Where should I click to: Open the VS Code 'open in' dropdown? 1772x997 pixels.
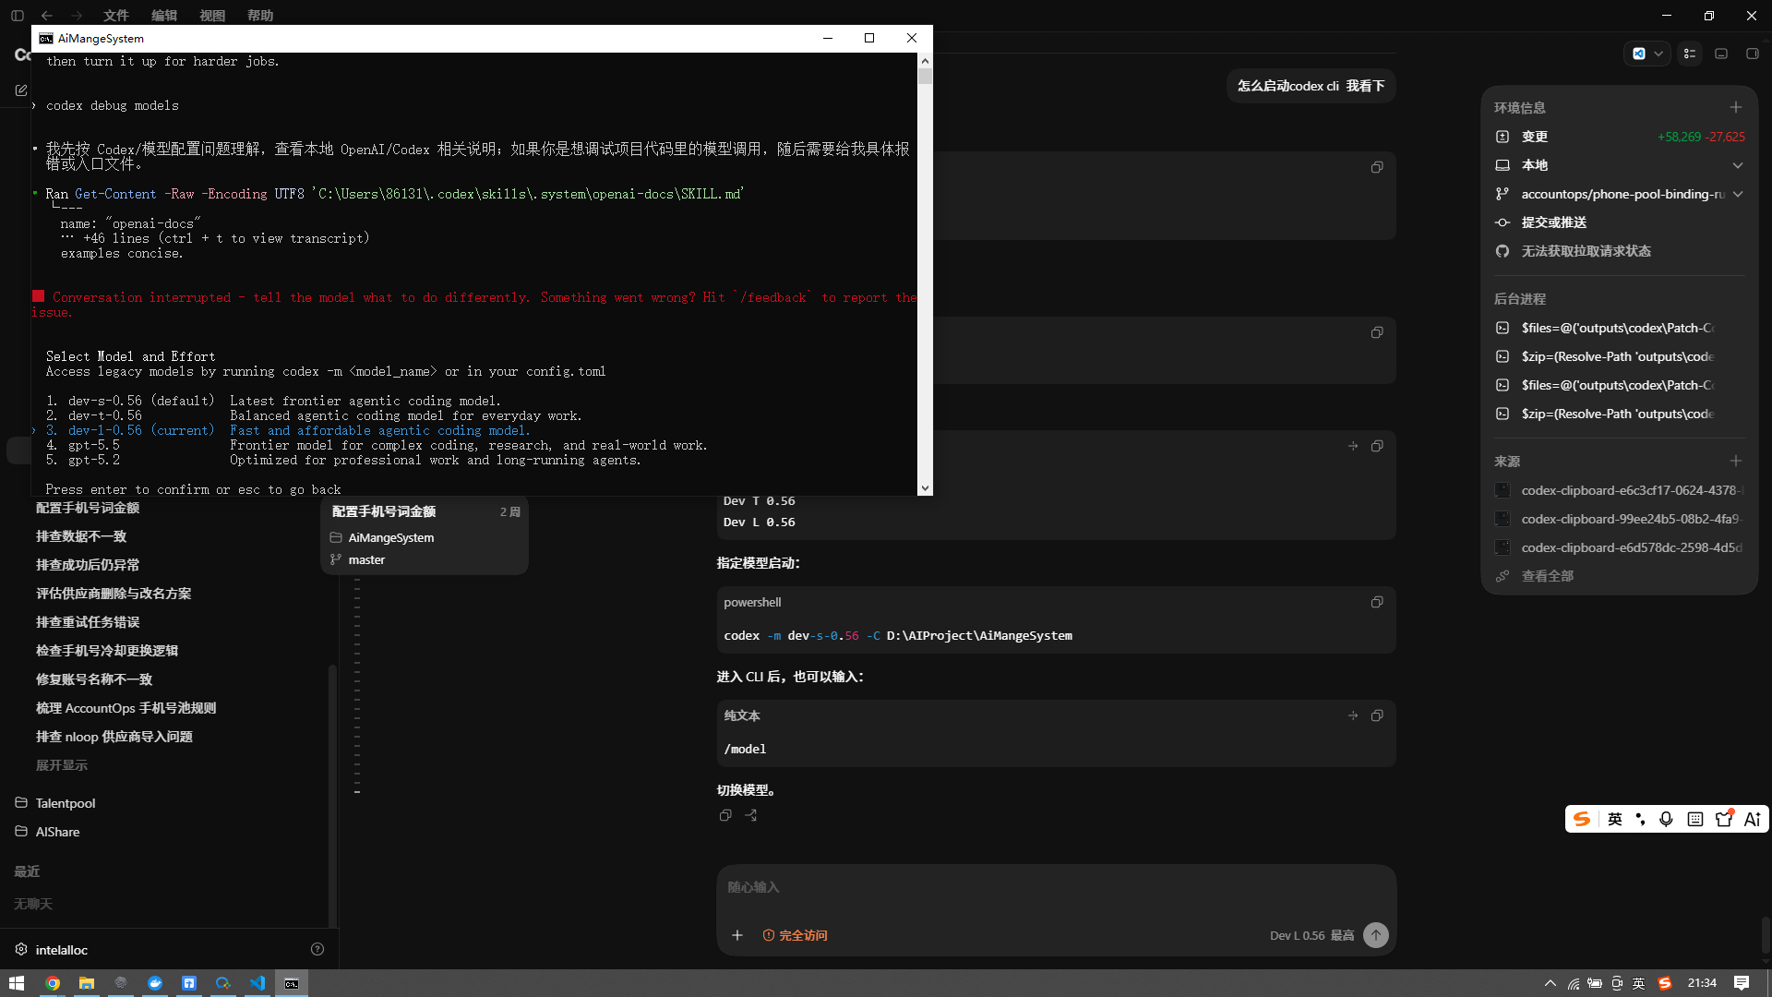tap(1647, 54)
